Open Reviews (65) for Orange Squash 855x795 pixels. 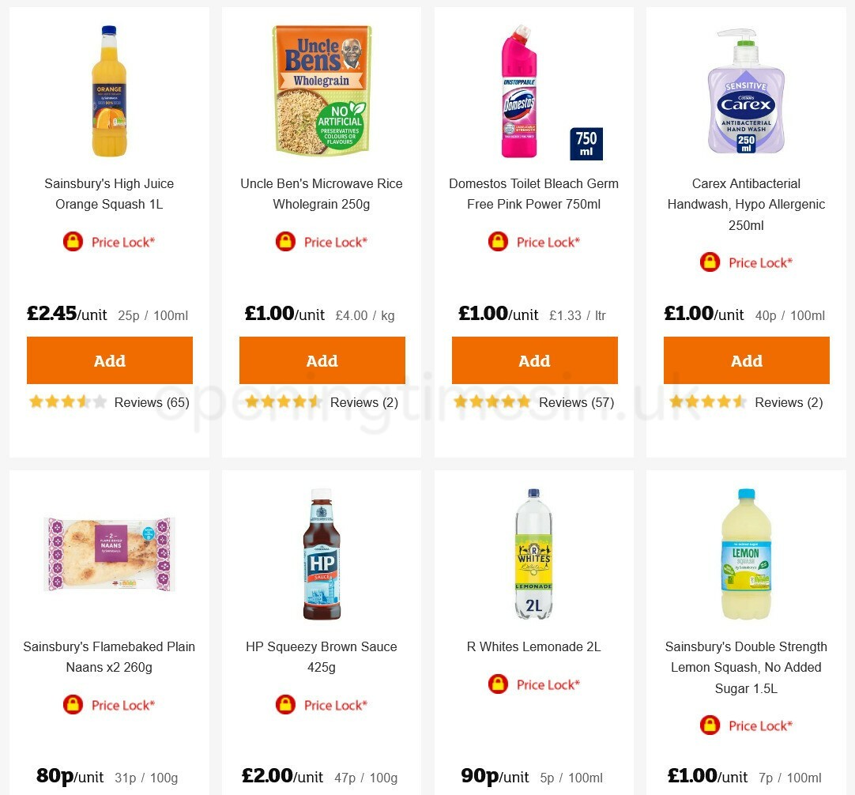tap(152, 402)
